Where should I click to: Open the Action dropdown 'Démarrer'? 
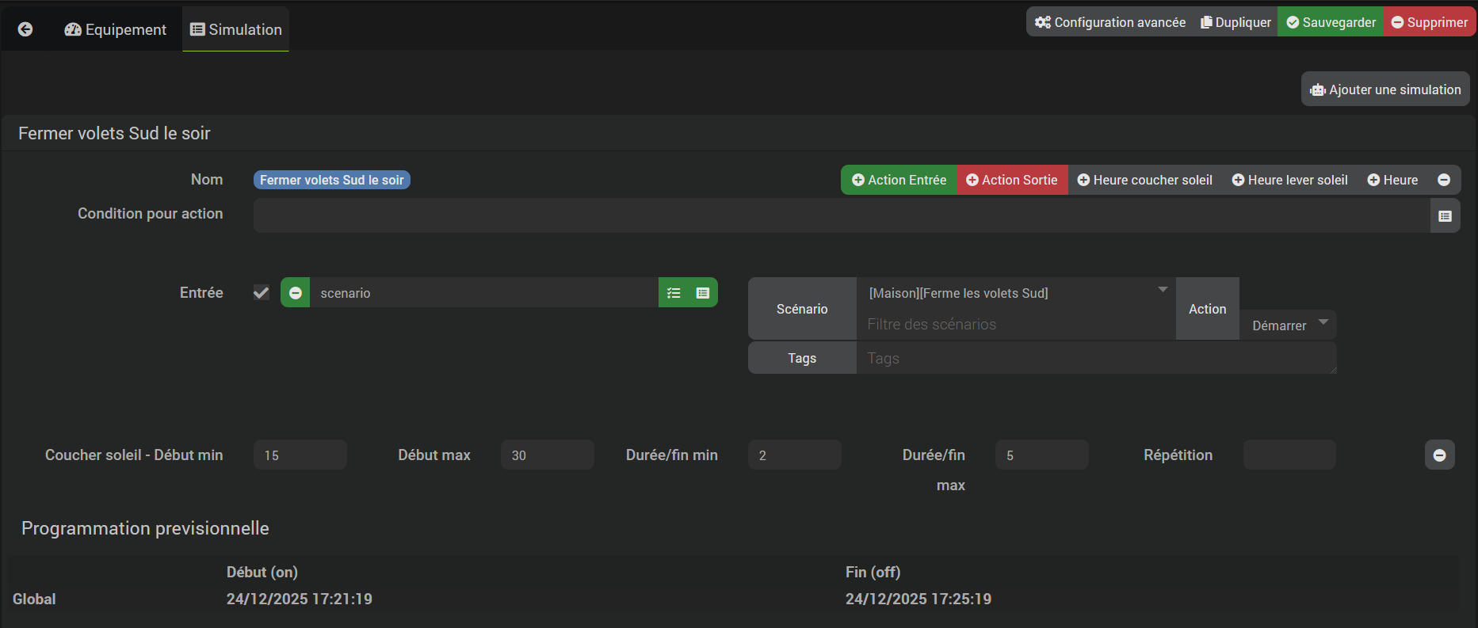click(x=1288, y=325)
